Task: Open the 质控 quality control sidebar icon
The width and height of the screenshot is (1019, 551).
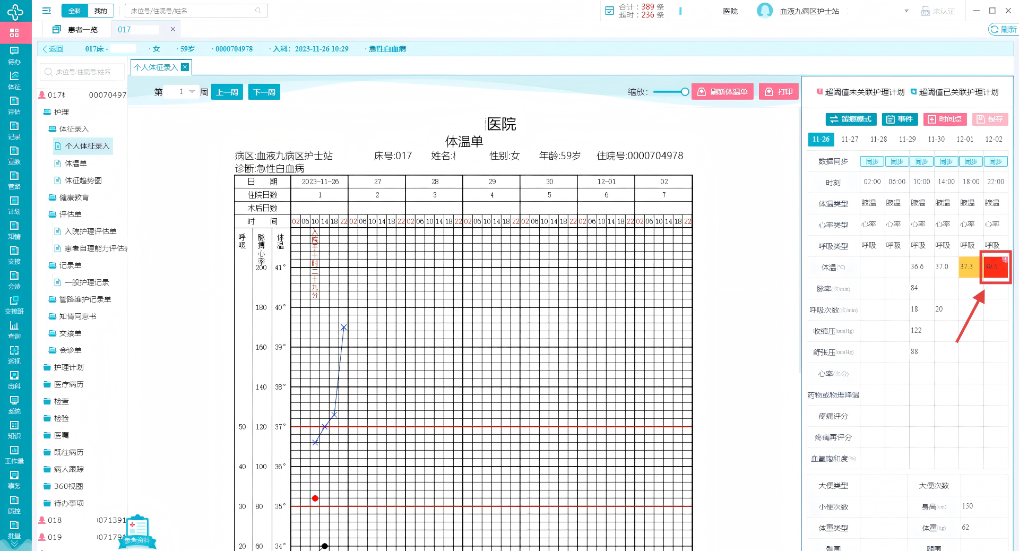Action: 14,504
